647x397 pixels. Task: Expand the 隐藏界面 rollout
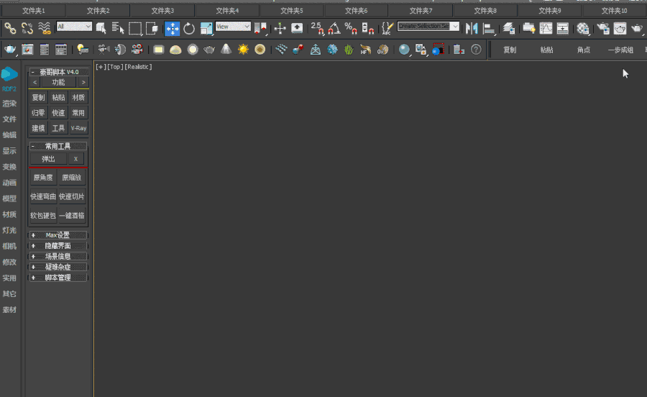[58, 246]
